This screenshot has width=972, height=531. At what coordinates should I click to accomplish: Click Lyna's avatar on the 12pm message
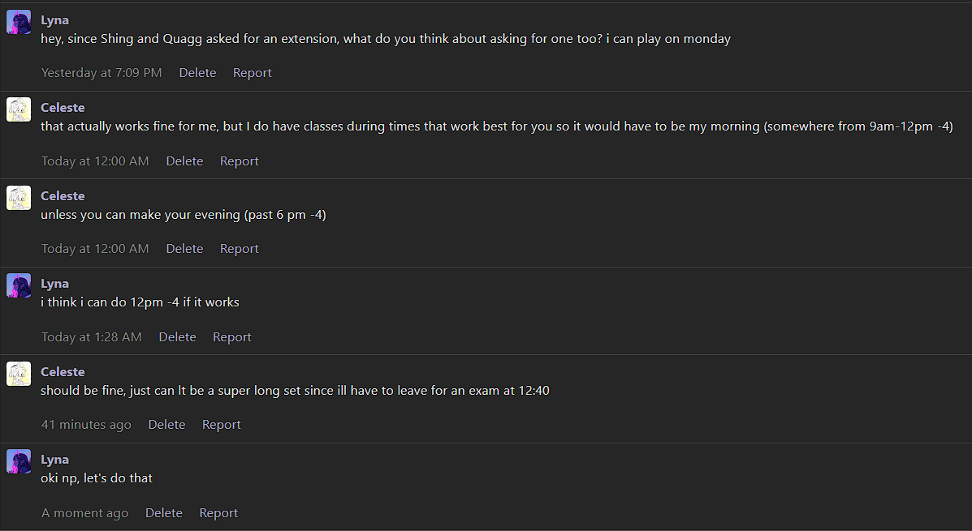click(x=19, y=285)
